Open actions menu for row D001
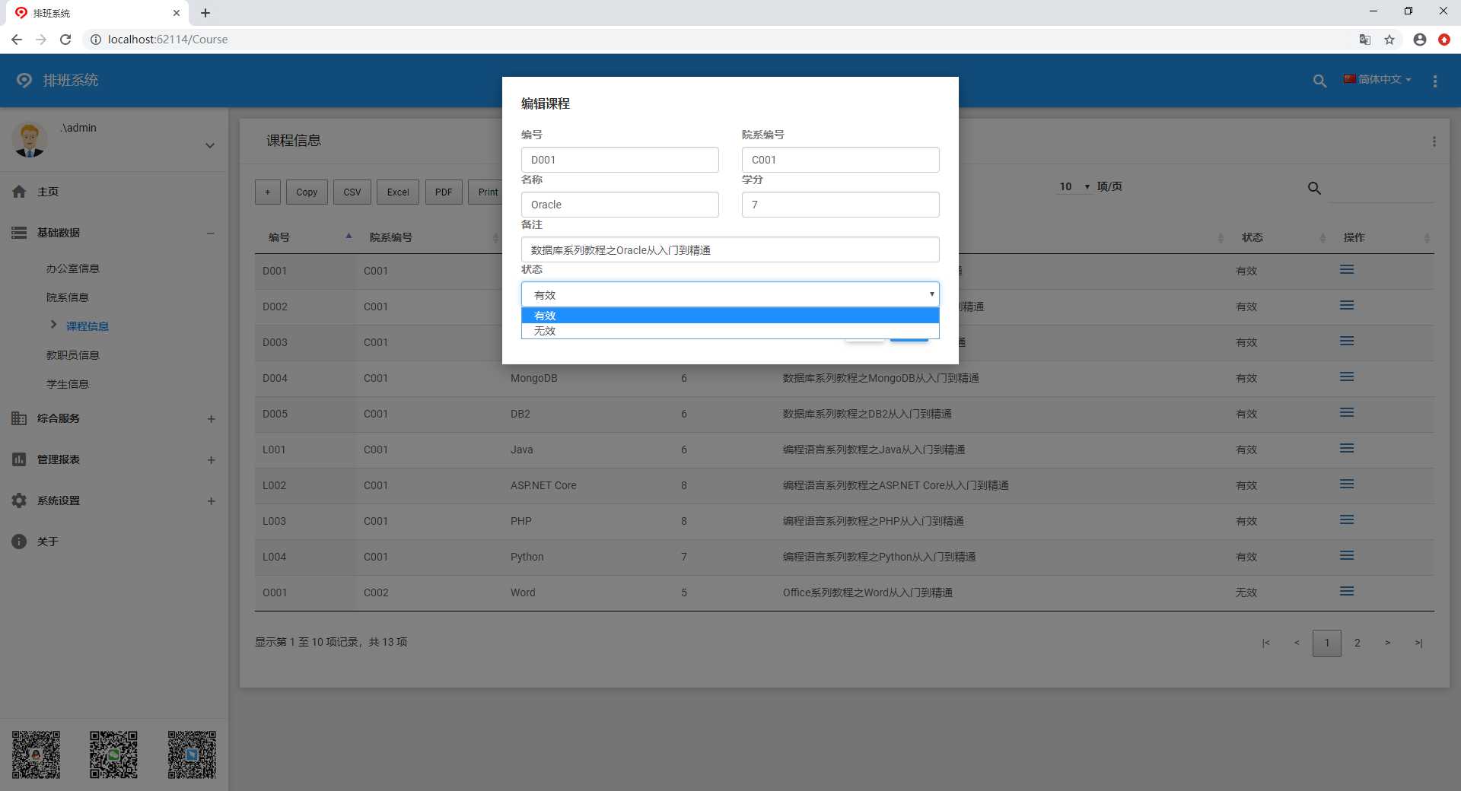Viewport: 1461px width, 791px height. click(1347, 270)
